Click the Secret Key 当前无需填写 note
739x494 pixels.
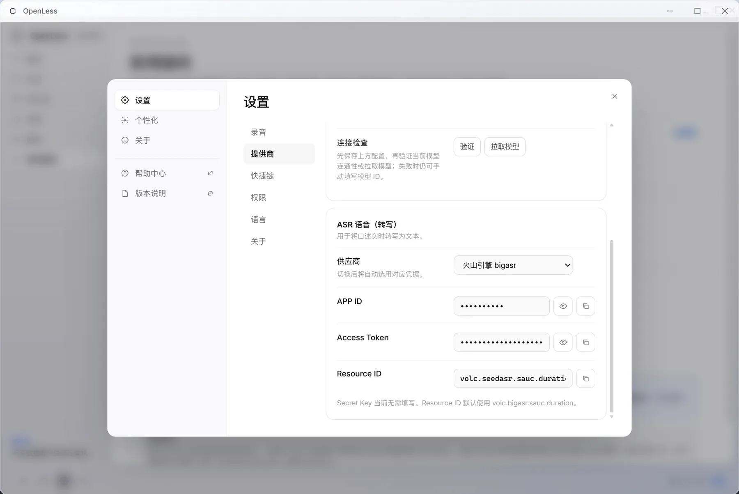(x=459, y=403)
